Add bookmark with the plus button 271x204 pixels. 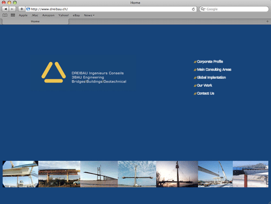22,9
